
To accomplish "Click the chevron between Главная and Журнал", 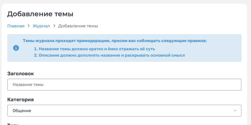I will 28,26.
